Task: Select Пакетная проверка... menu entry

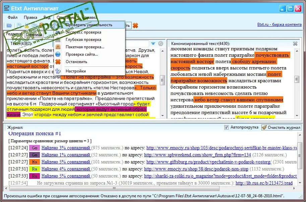Action: coord(89,47)
